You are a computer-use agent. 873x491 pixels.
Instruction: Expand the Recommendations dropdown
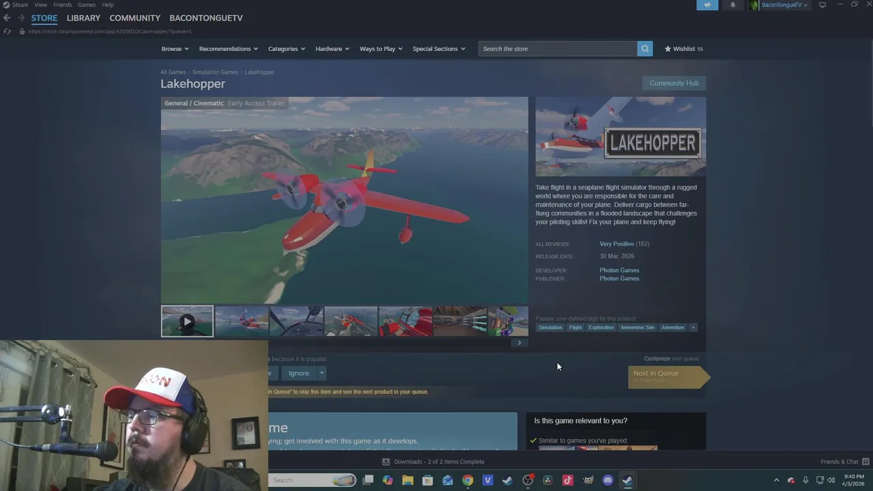[x=228, y=48]
